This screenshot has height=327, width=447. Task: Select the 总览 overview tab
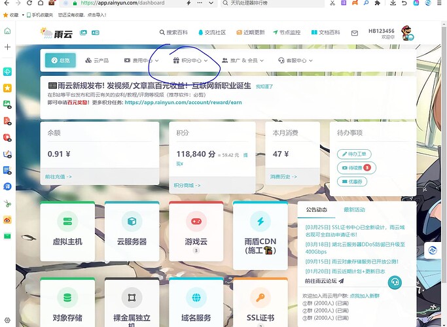pyautogui.click(x=60, y=60)
